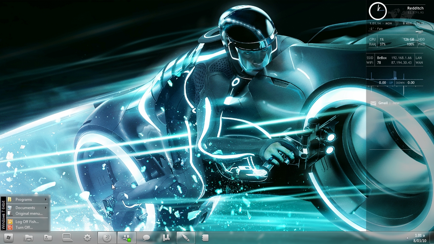Click the taskbar clock showing 1.01 a
This screenshot has height=244, width=434.
click(420, 235)
